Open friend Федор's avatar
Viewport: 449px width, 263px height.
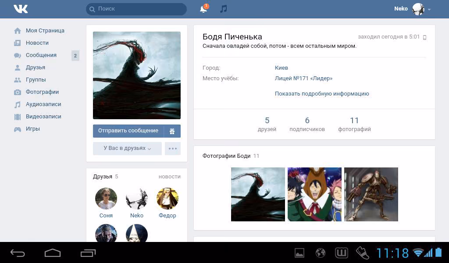point(167,199)
